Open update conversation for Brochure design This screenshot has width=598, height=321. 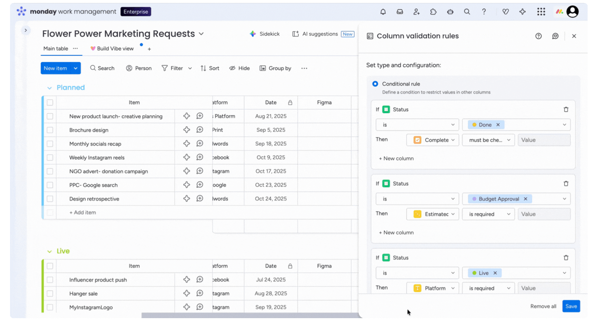coord(200,130)
